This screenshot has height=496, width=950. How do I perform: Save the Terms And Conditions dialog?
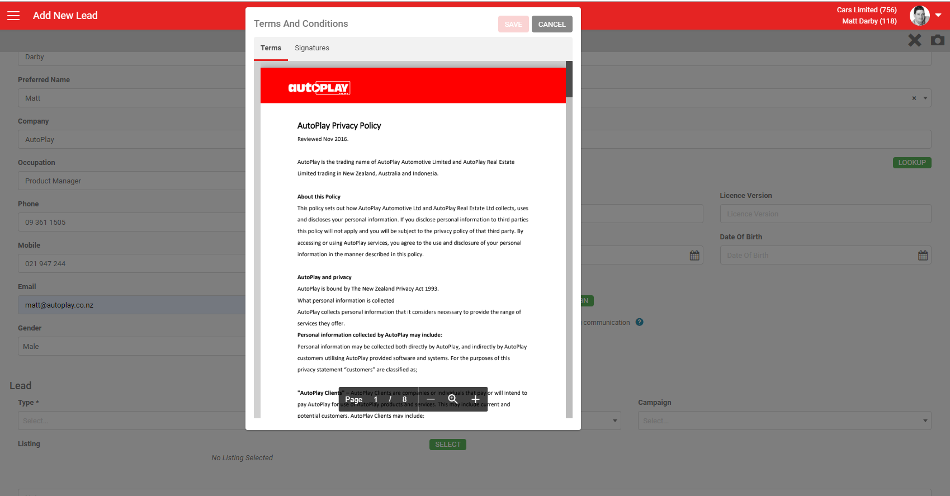click(513, 24)
